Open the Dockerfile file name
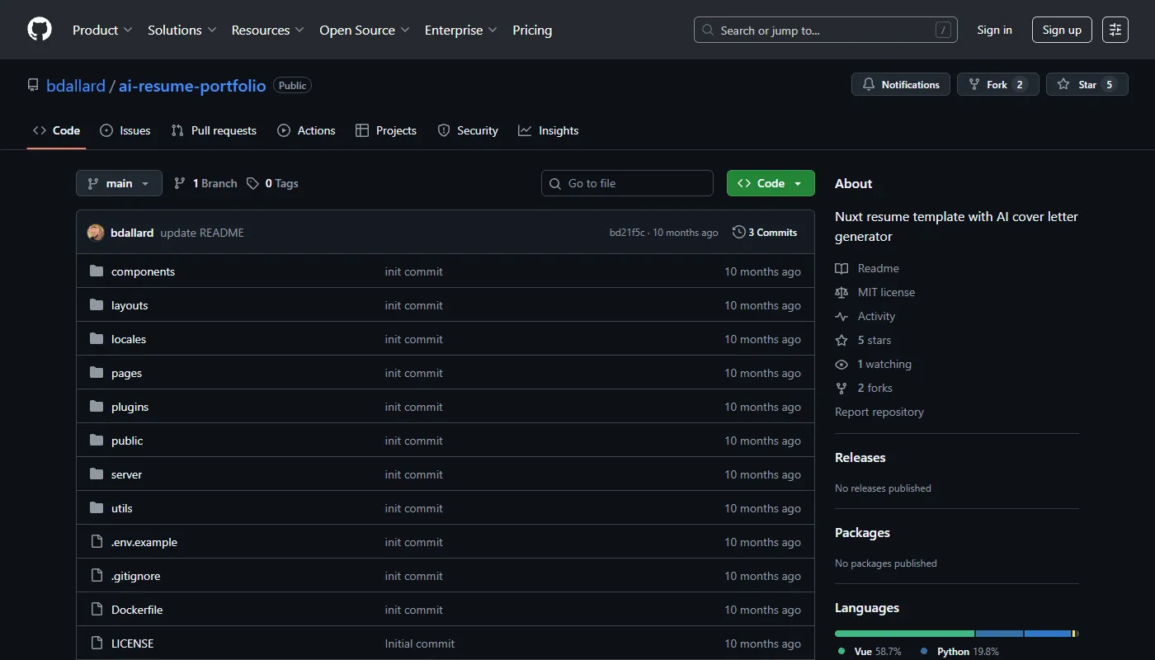The height and width of the screenshot is (660, 1155). [x=137, y=610]
